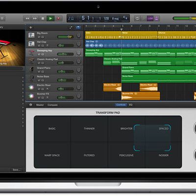Click the Rewind transport button
The image size is (196, 196).
pos(27,19)
